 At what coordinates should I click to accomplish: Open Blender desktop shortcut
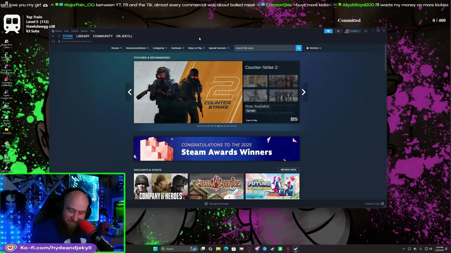pyautogui.click(x=6, y=144)
